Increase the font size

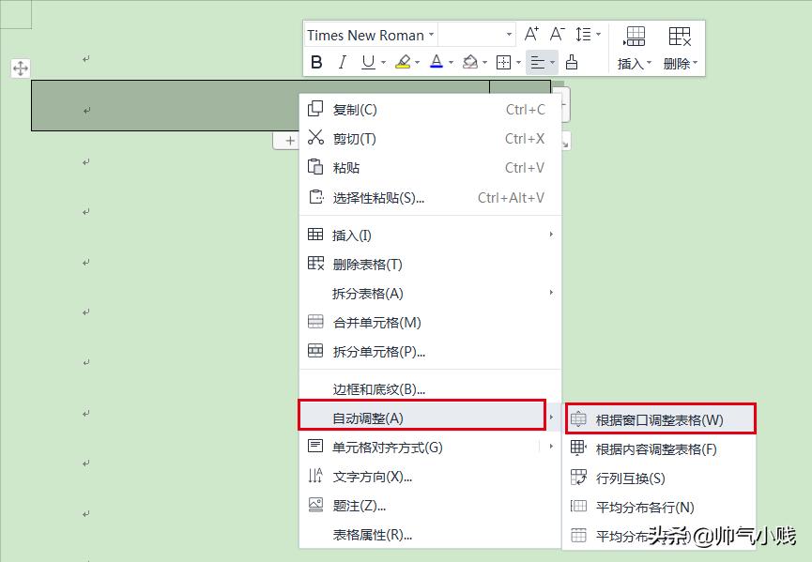pos(532,35)
